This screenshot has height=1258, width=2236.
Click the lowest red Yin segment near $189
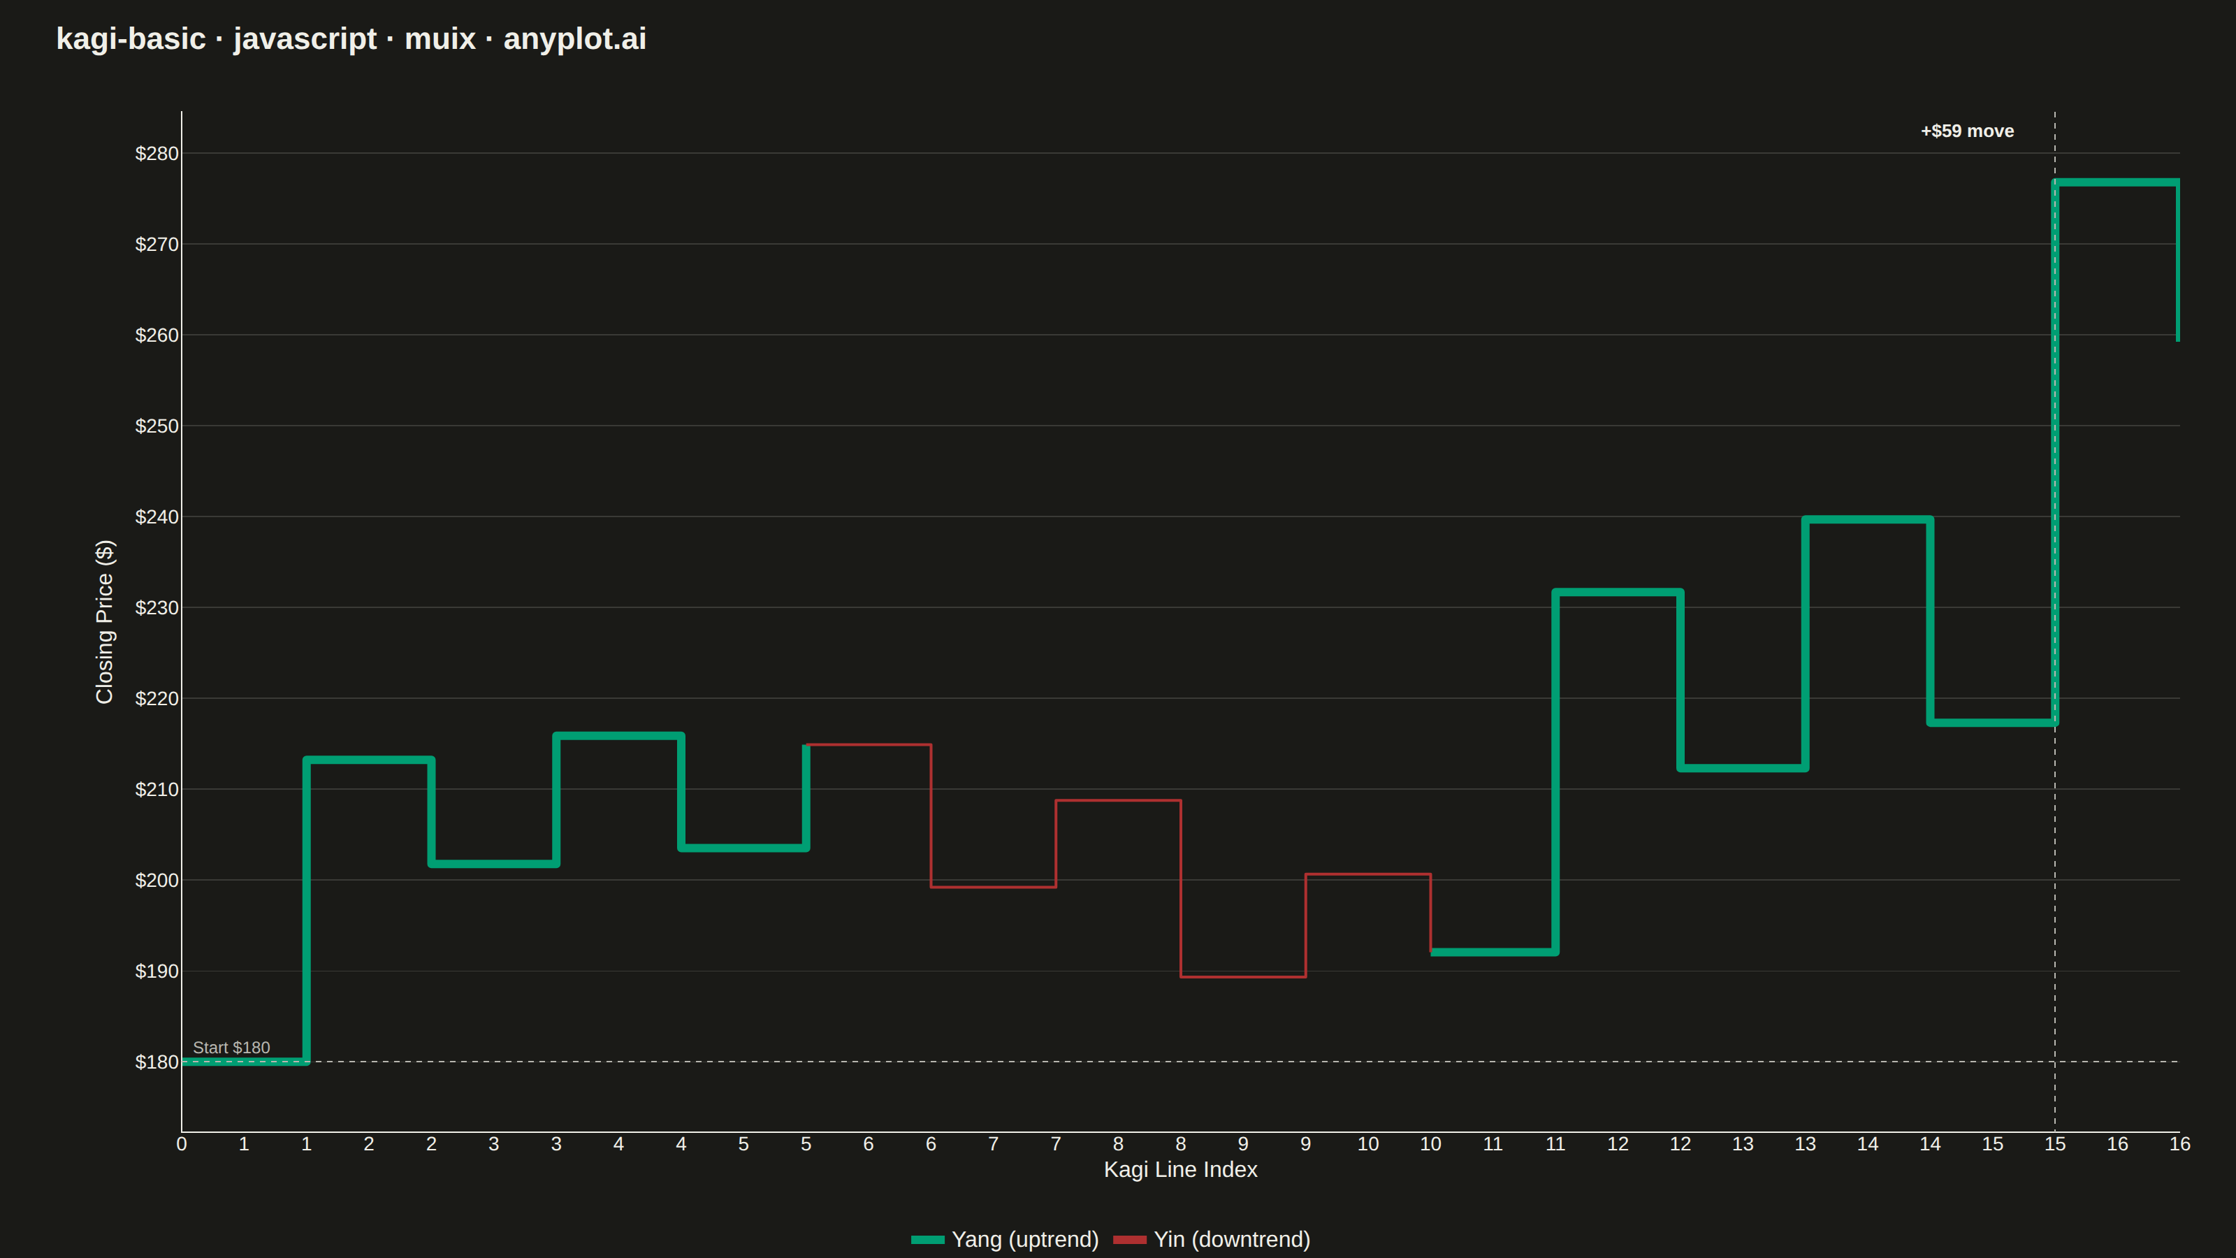[1243, 977]
